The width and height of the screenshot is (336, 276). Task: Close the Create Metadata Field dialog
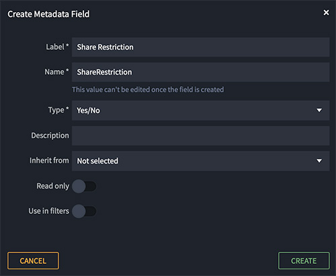tap(326, 13)
